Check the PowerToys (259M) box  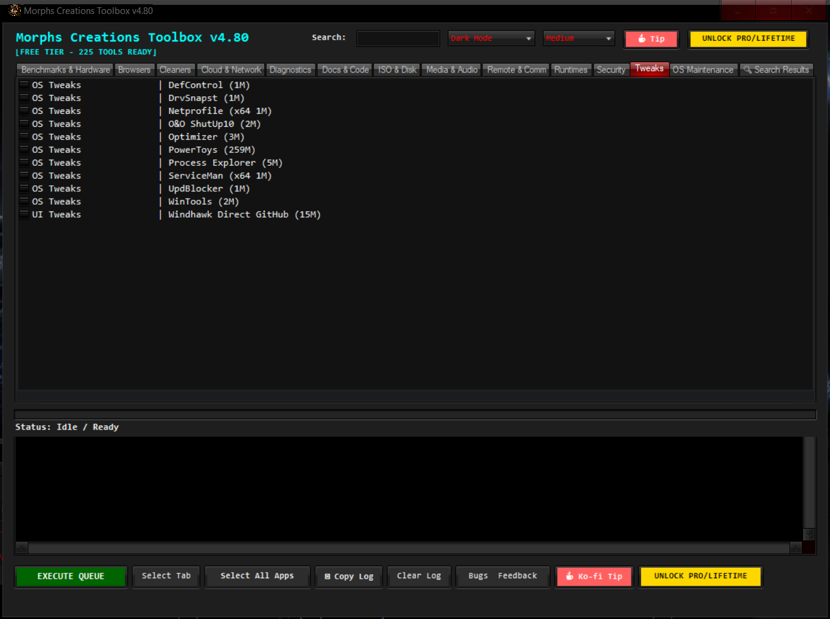[x=24, y=150]
